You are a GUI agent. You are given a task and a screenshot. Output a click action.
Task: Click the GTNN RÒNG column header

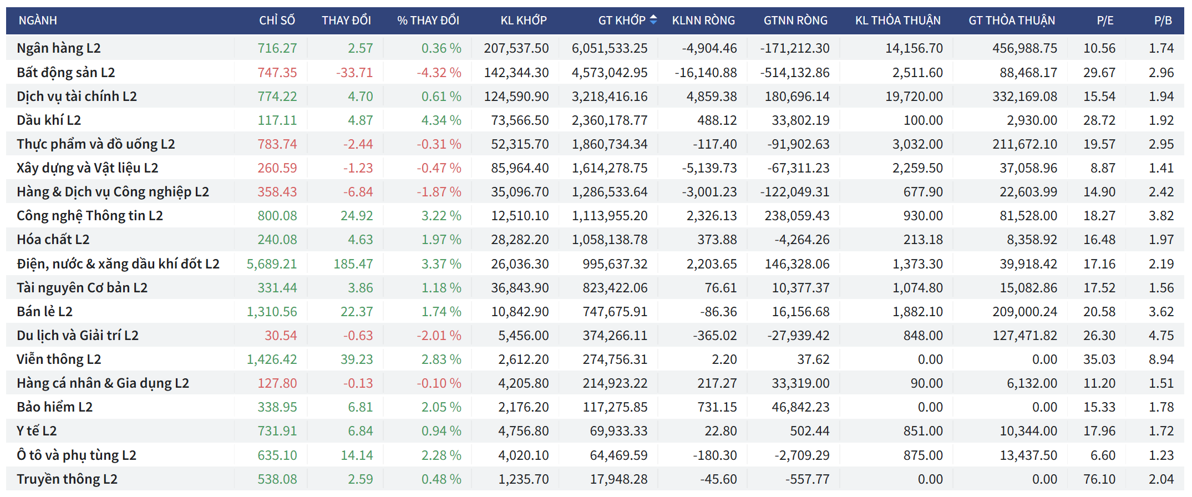(x=795, y=21)
